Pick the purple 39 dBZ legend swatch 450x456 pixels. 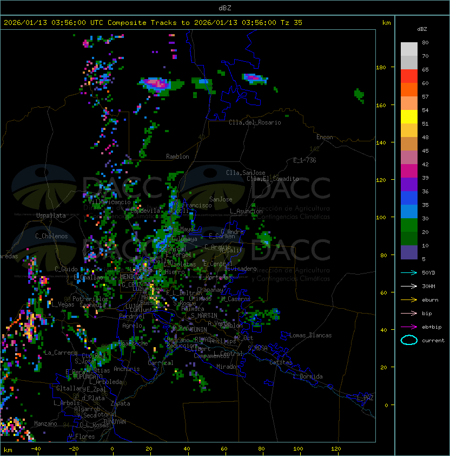click(409, 184)
